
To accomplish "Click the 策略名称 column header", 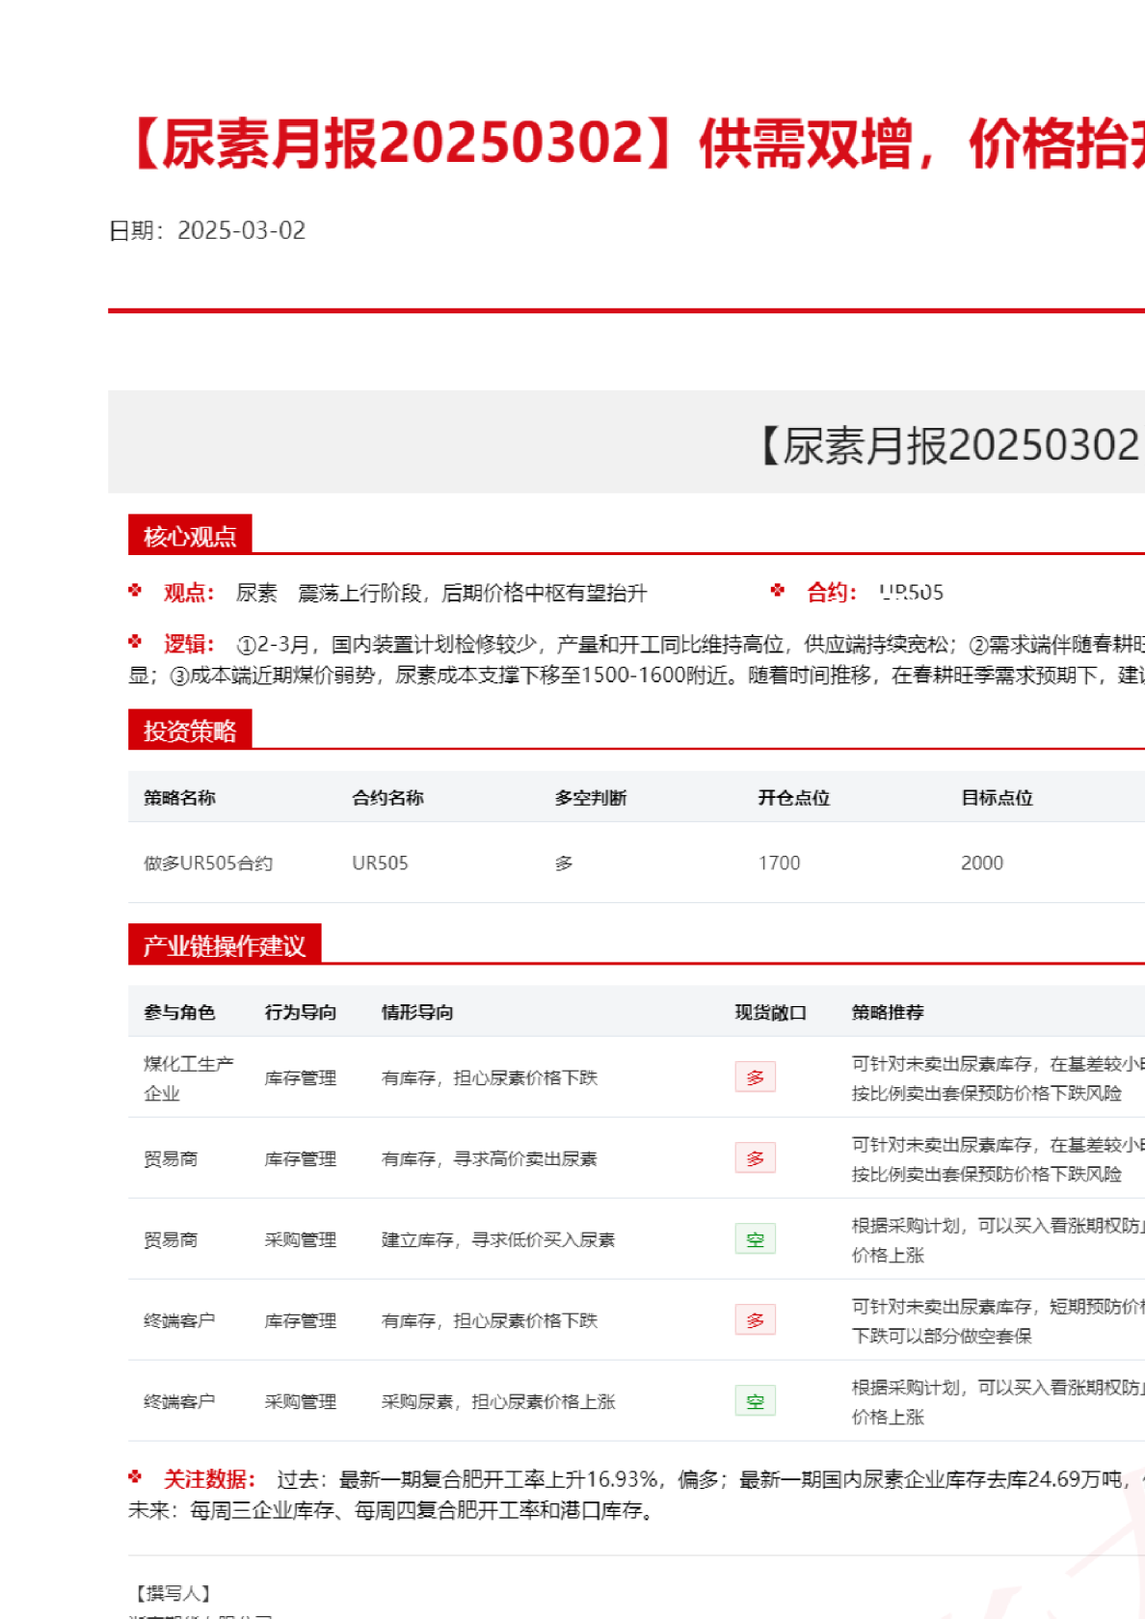I will [179, 798].
